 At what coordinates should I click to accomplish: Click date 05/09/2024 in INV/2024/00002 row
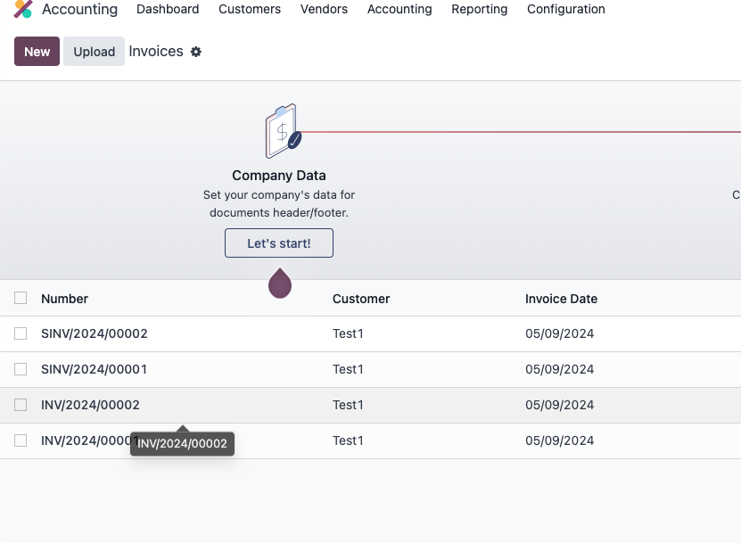[x=559, y=405]
